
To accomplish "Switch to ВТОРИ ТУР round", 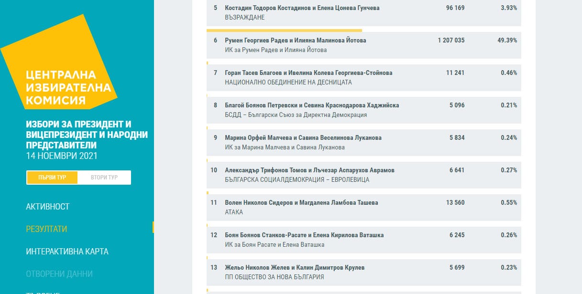I will tap(104, 178).
